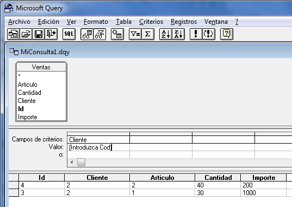This screenshot has width=292, height=207.
Task: Select the Id column header
Action: (x=41, y=178)
